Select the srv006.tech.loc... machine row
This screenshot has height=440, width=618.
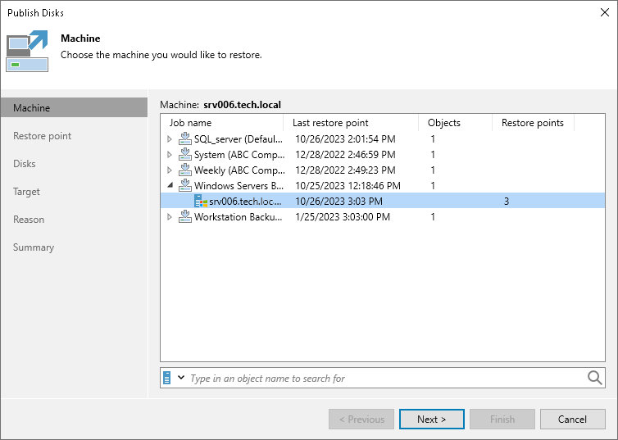[383, 202]
